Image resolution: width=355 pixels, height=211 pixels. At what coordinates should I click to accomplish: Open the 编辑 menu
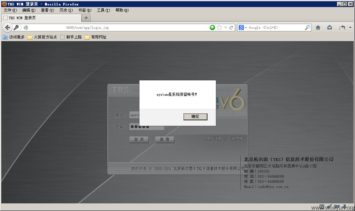click(x=29, y=10)
